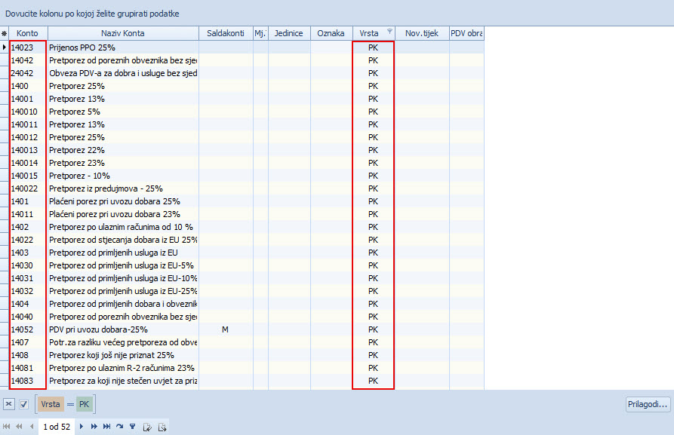Go to the next record arrow
Image resolution: width=674 pixels, height=435 pixels.
[x=82, y=427]
